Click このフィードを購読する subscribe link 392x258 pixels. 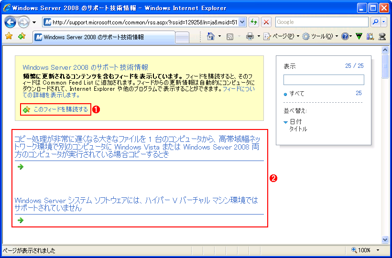pyautogui.click(x=61, y=109)
